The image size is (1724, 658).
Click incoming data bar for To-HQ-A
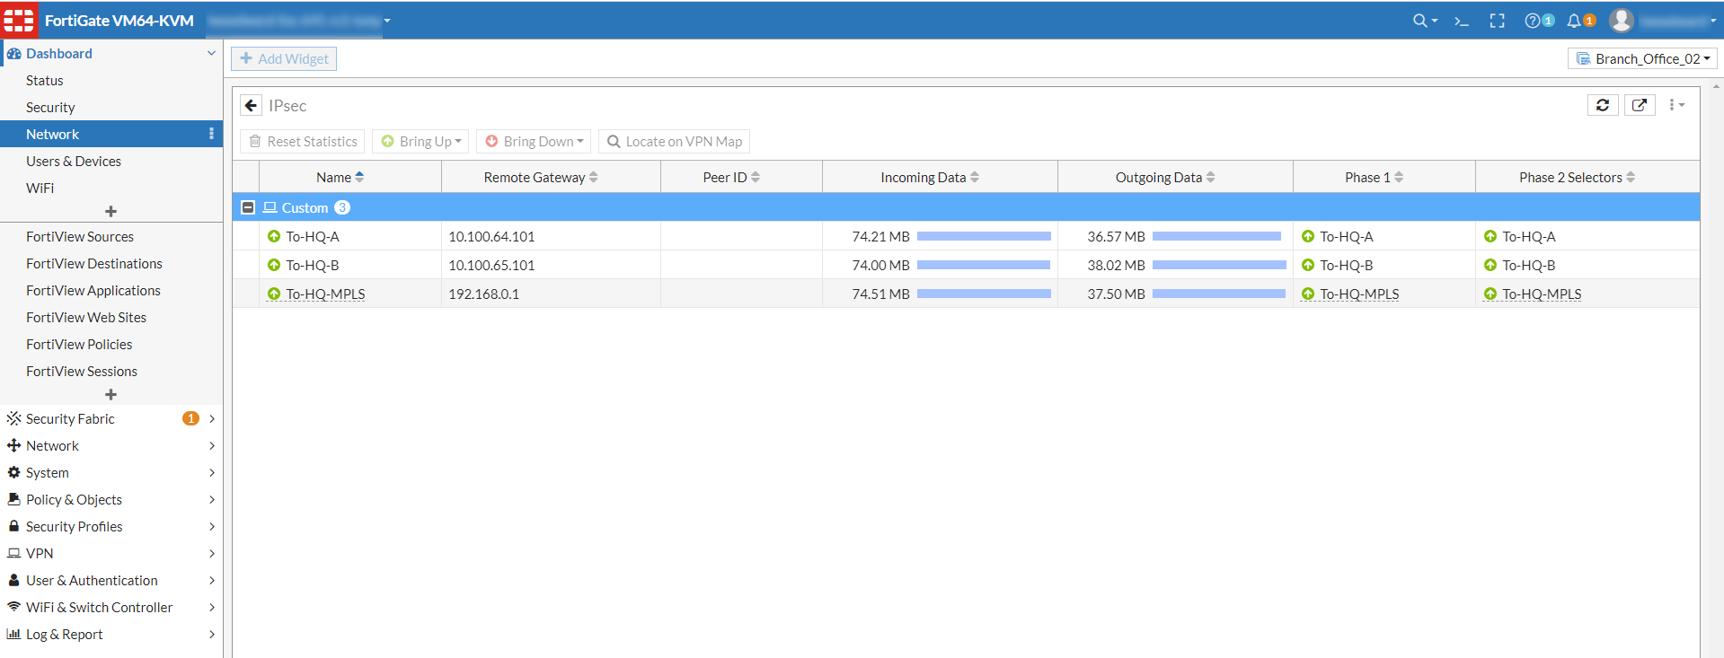click(984, 236)
